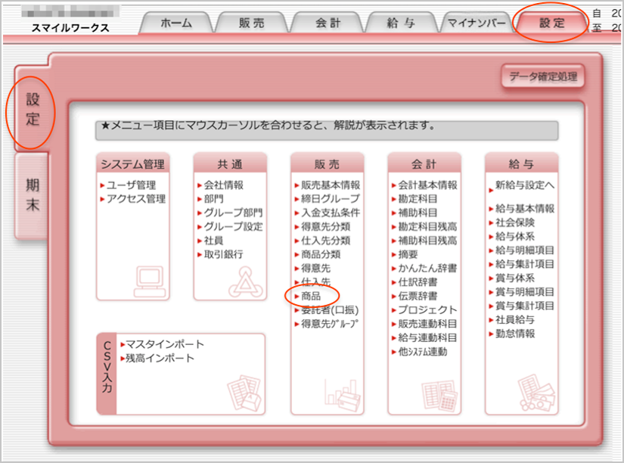
Task: Open 給与明細項目 link
Action: 525,250
